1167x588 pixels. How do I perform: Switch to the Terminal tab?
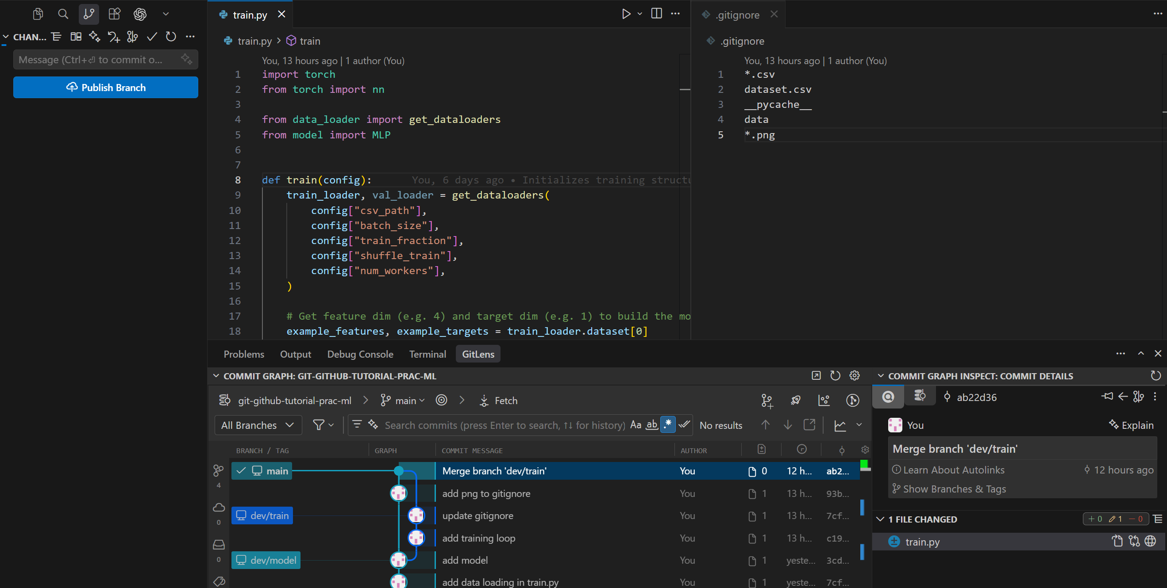click(427, 354)
